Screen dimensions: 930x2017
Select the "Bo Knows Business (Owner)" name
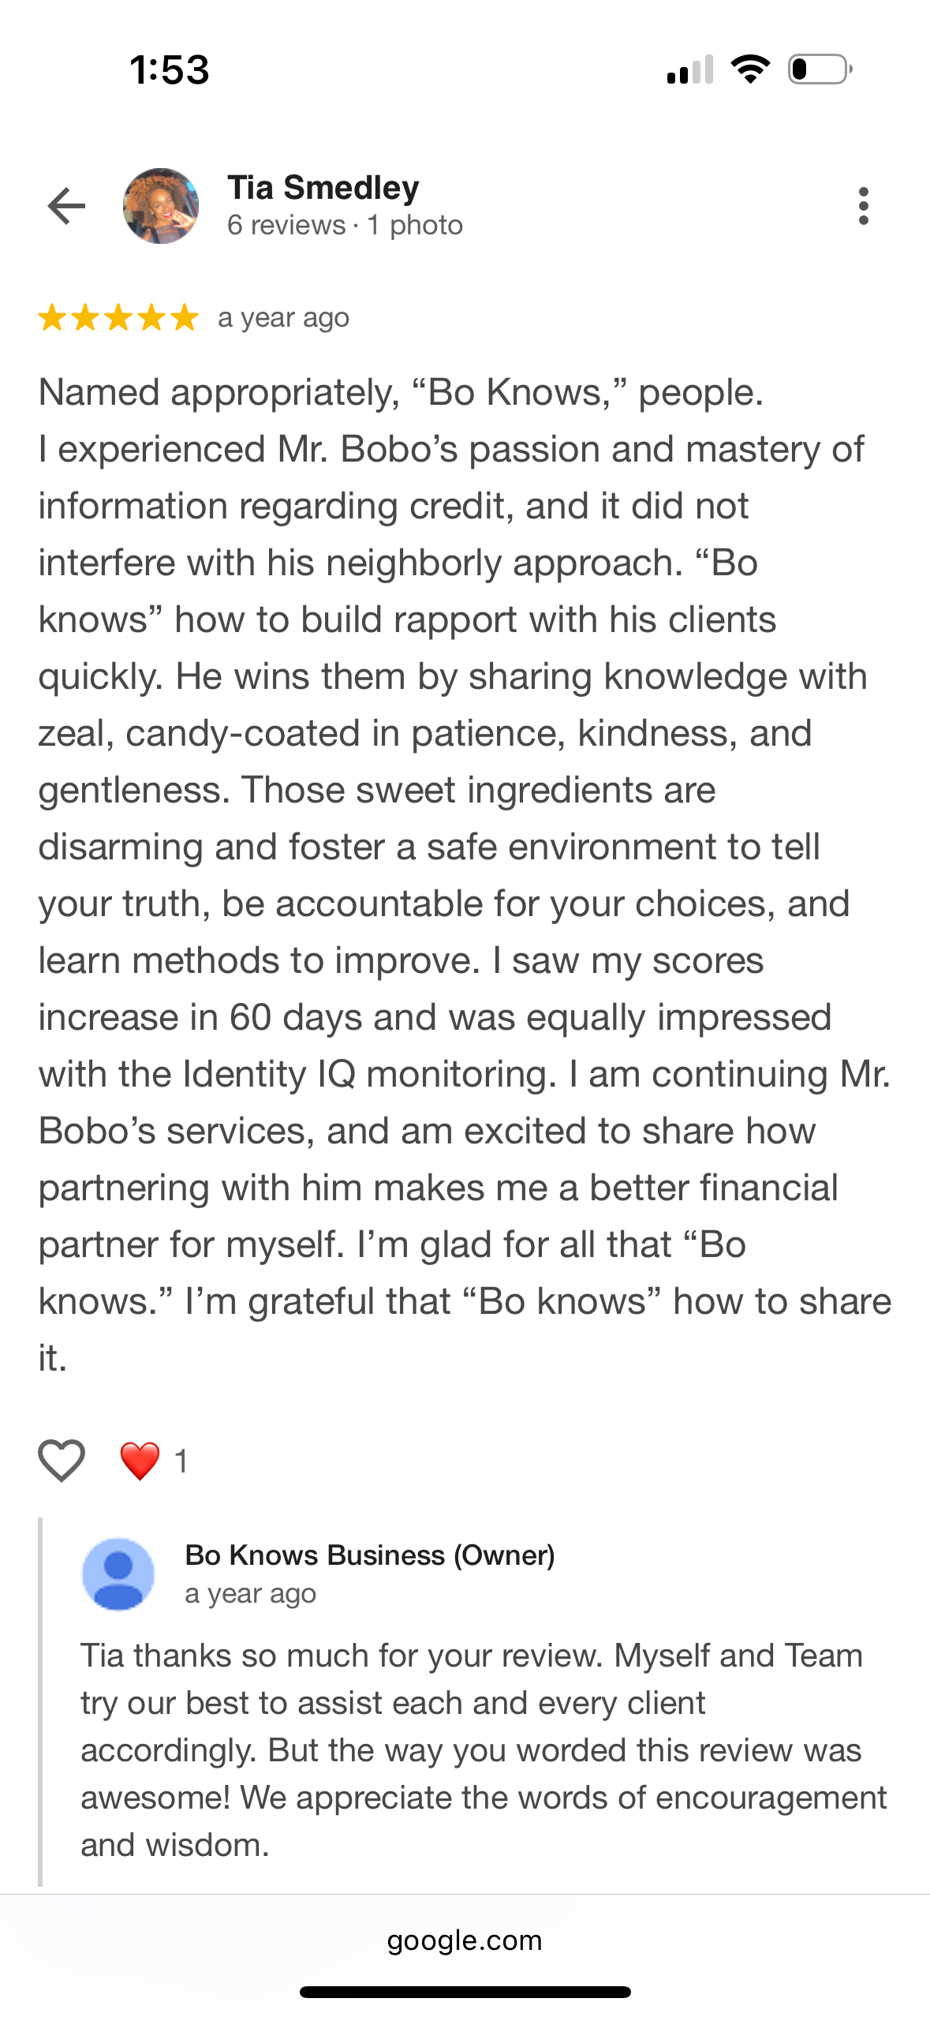point(369,1555)
